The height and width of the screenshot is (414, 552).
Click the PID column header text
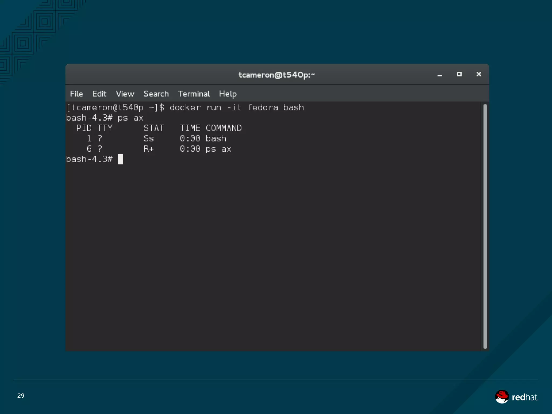pyautogui.click(x=84, y=128)
